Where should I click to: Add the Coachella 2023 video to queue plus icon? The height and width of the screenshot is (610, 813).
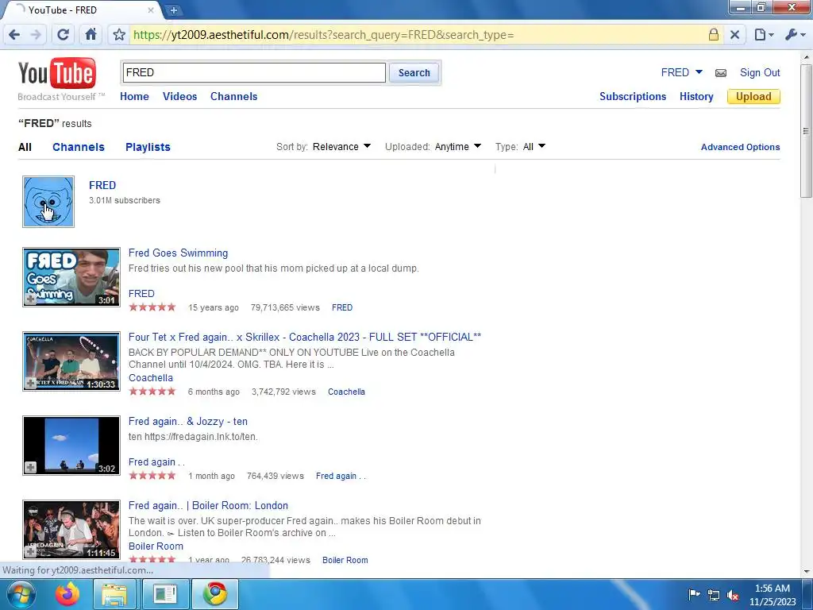point(31,384)
